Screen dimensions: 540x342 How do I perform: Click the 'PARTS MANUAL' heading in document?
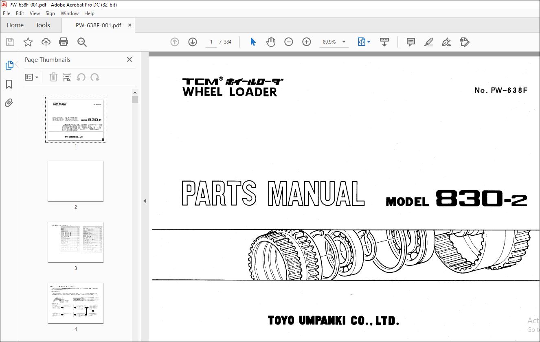click(273, 193)
